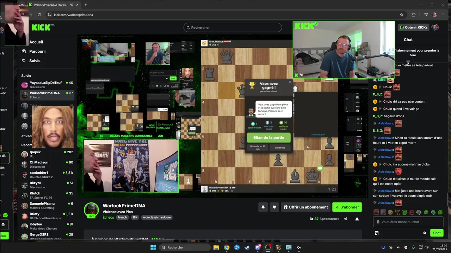View site information icon in address bar
451x253 pixels.
(x=49, y=15)
